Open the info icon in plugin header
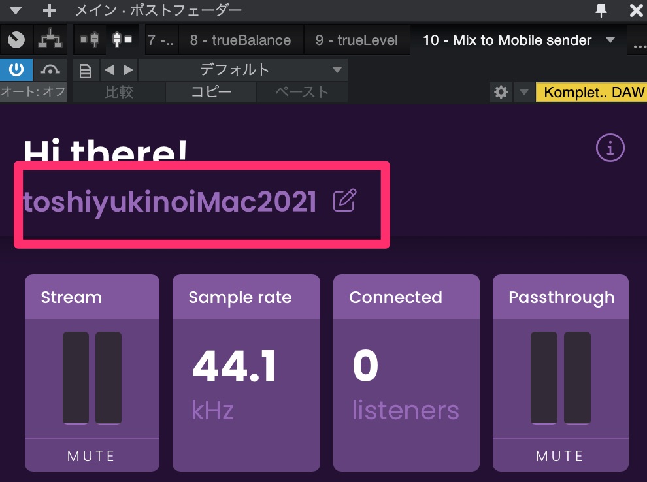647x482 pixels. pyautogui.click(x=610, y=148)
